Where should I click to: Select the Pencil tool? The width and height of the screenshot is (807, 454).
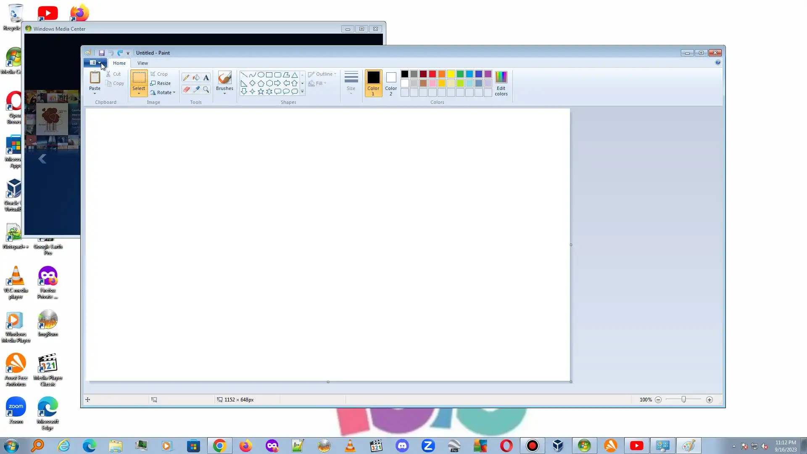click(186, 78)
